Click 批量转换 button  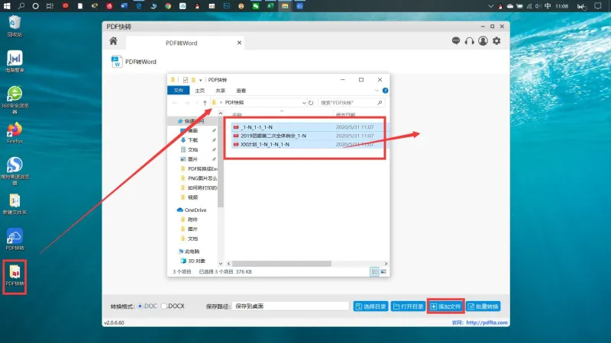[x=483, y=306]
